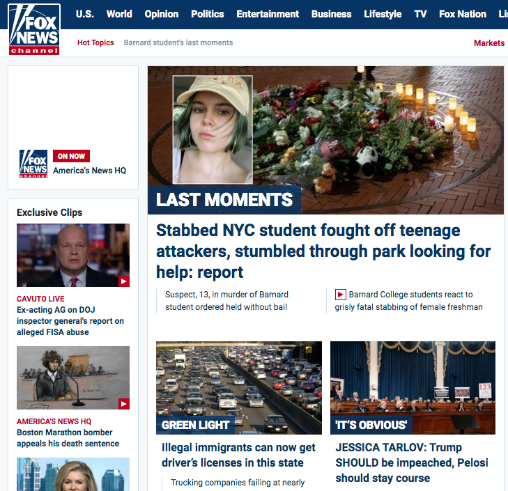
Task: Open the Suspect, 13, held without bail story
Action: (x=226, y=301)
